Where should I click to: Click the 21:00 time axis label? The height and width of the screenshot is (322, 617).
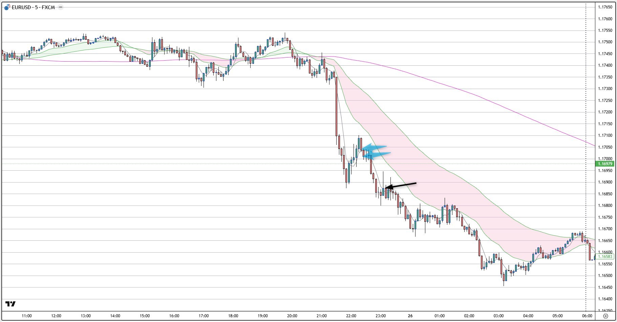322,316
